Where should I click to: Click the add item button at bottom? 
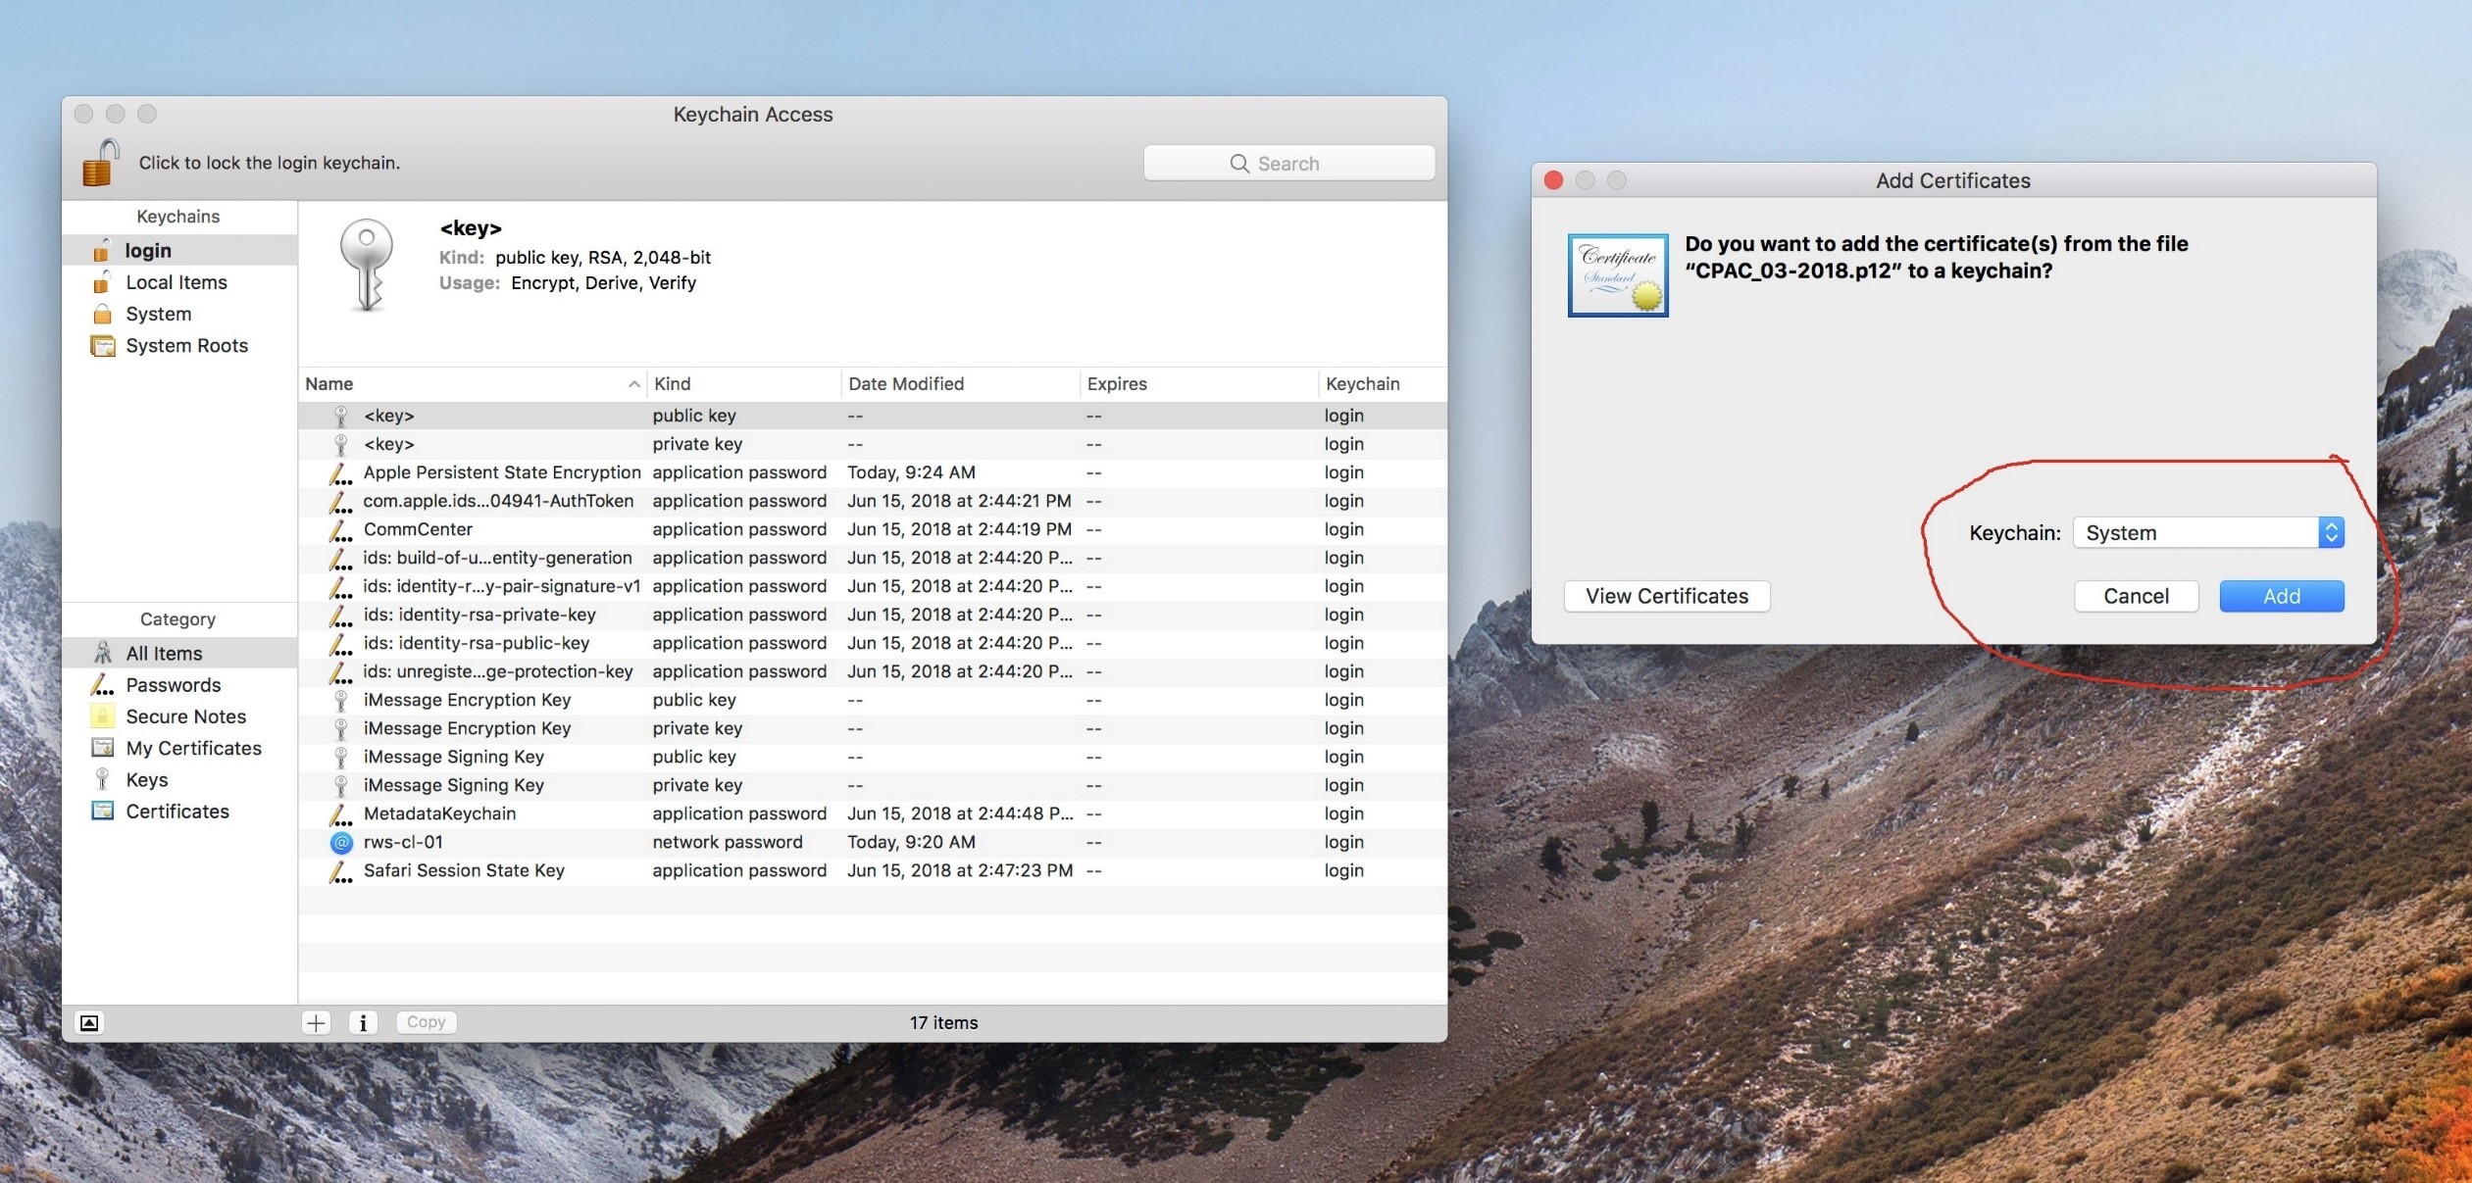pos(314,1022)
